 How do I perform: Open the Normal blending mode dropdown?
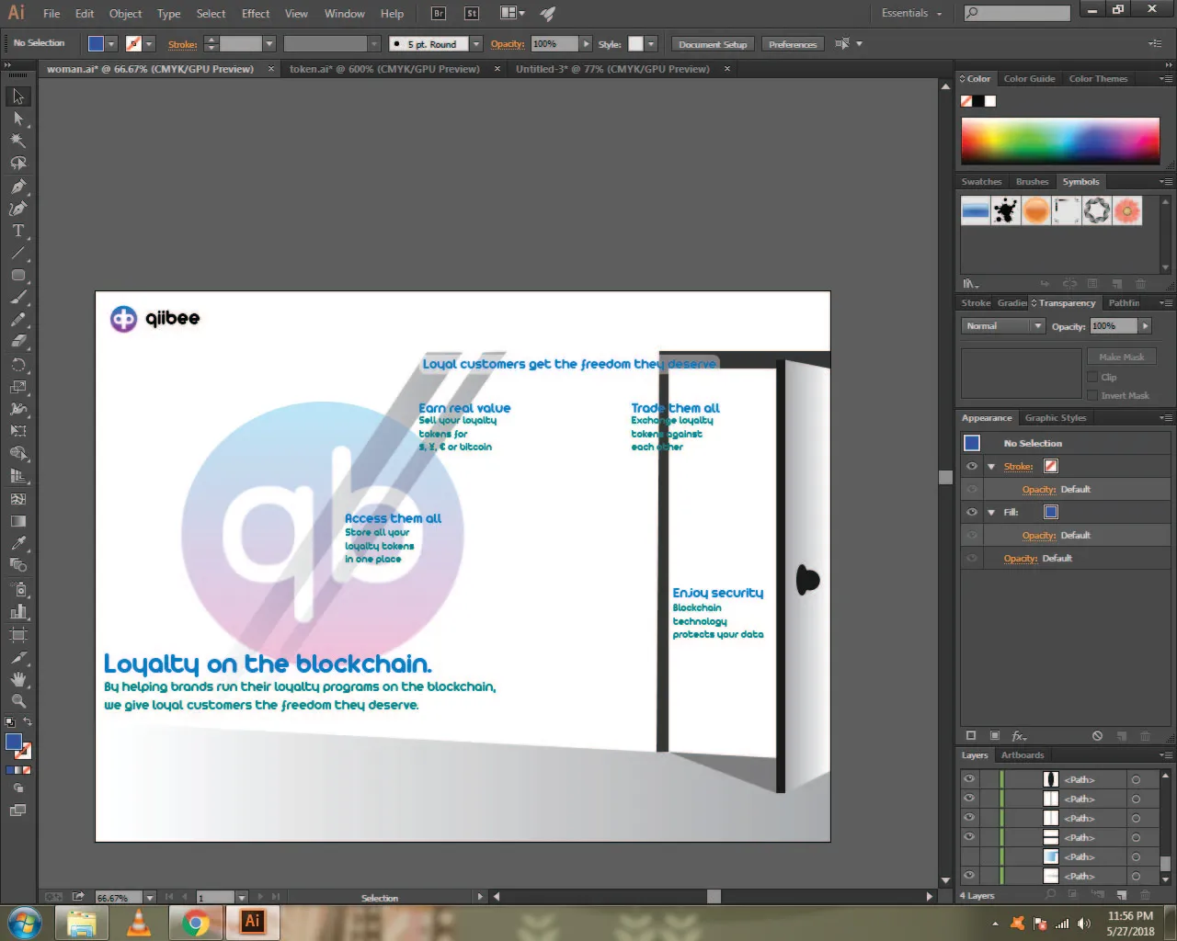coord(1003,326)
